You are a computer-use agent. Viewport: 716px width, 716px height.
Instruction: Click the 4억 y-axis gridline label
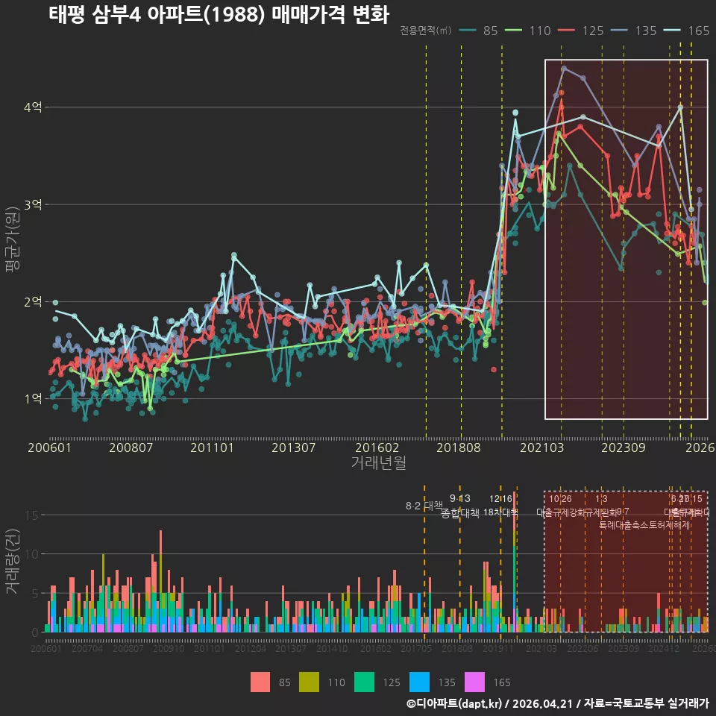(x=33, y=107)
